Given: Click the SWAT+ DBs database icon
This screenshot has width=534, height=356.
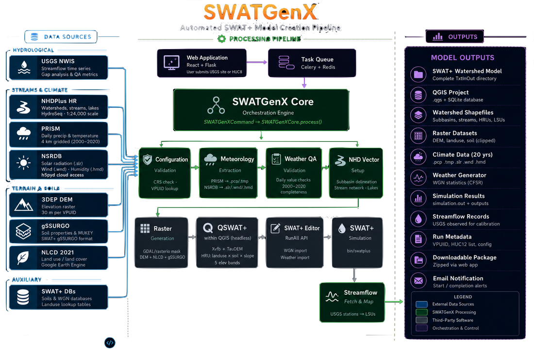Looking at the screenshot, I should [x=23, y=297].
